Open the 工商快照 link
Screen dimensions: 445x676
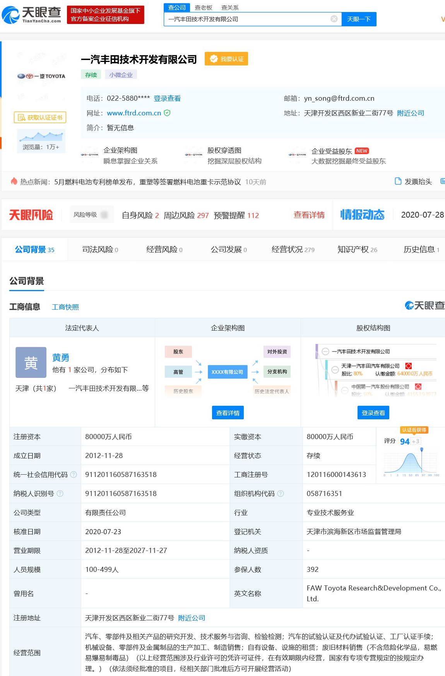[65, 307]
